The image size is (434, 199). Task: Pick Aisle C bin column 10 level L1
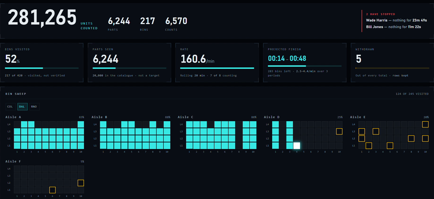[x=253, y=146]
